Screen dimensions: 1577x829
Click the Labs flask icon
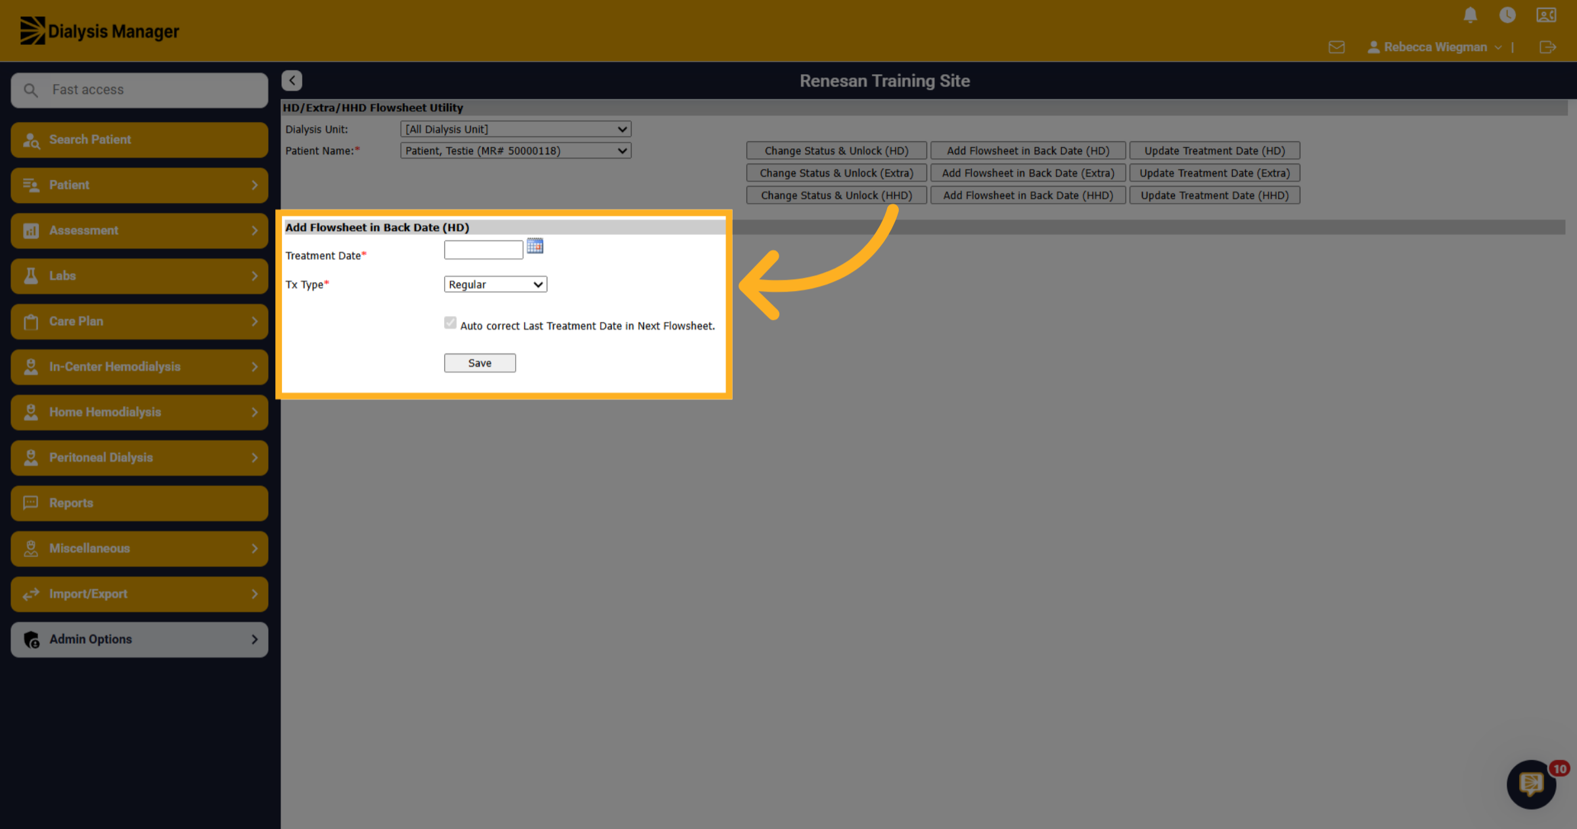click(x=31, y=276)
